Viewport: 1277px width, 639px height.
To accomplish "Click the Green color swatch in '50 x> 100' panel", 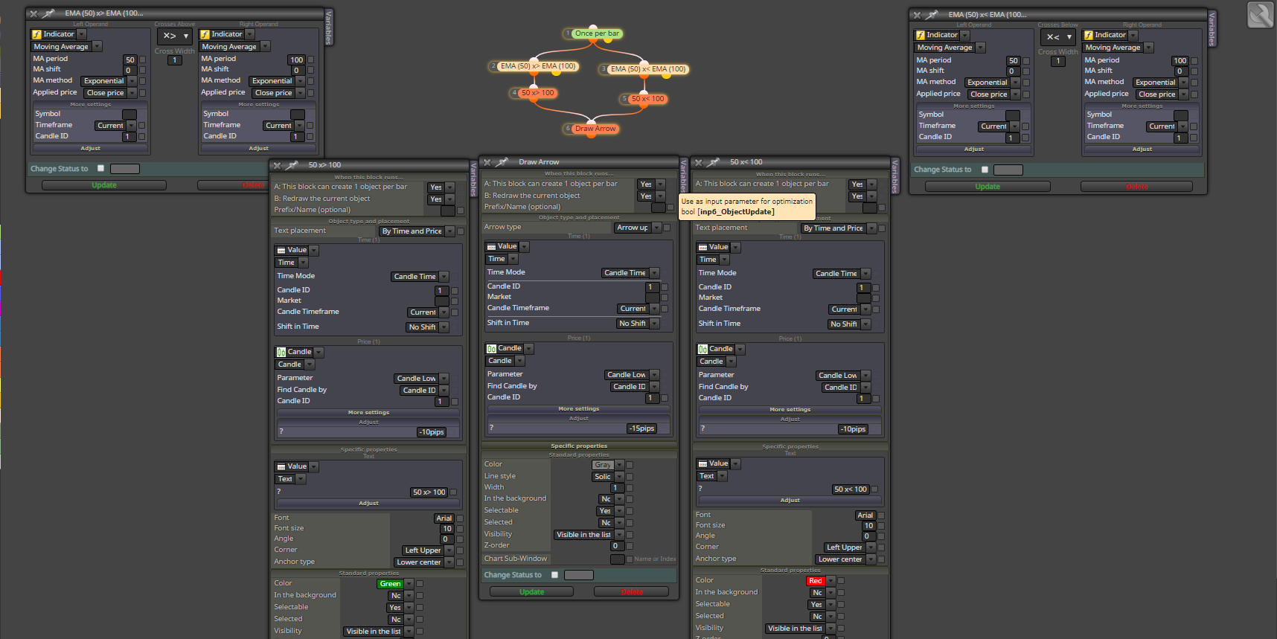I will pyautogui.click(x=390, y=584).
